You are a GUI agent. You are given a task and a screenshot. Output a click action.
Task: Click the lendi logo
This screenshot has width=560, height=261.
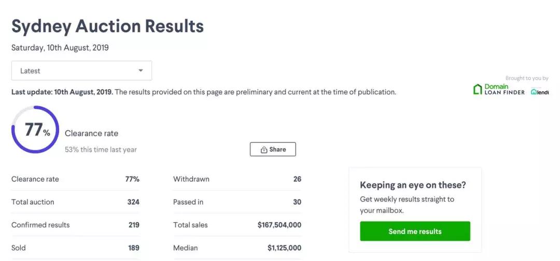coord(540,92)
